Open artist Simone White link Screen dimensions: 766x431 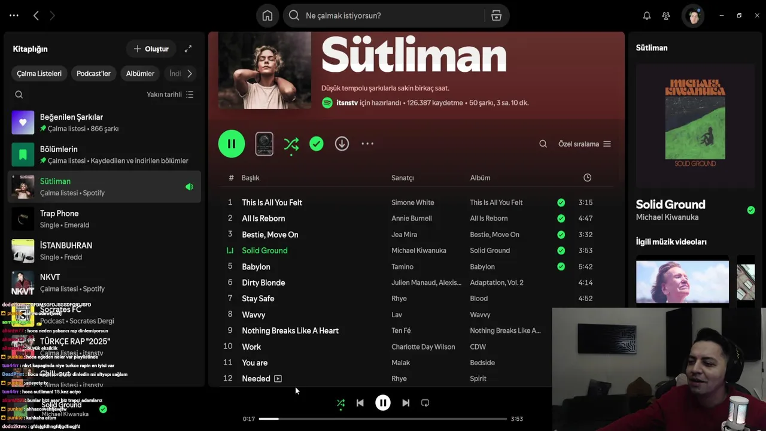(x=413, y=202)
